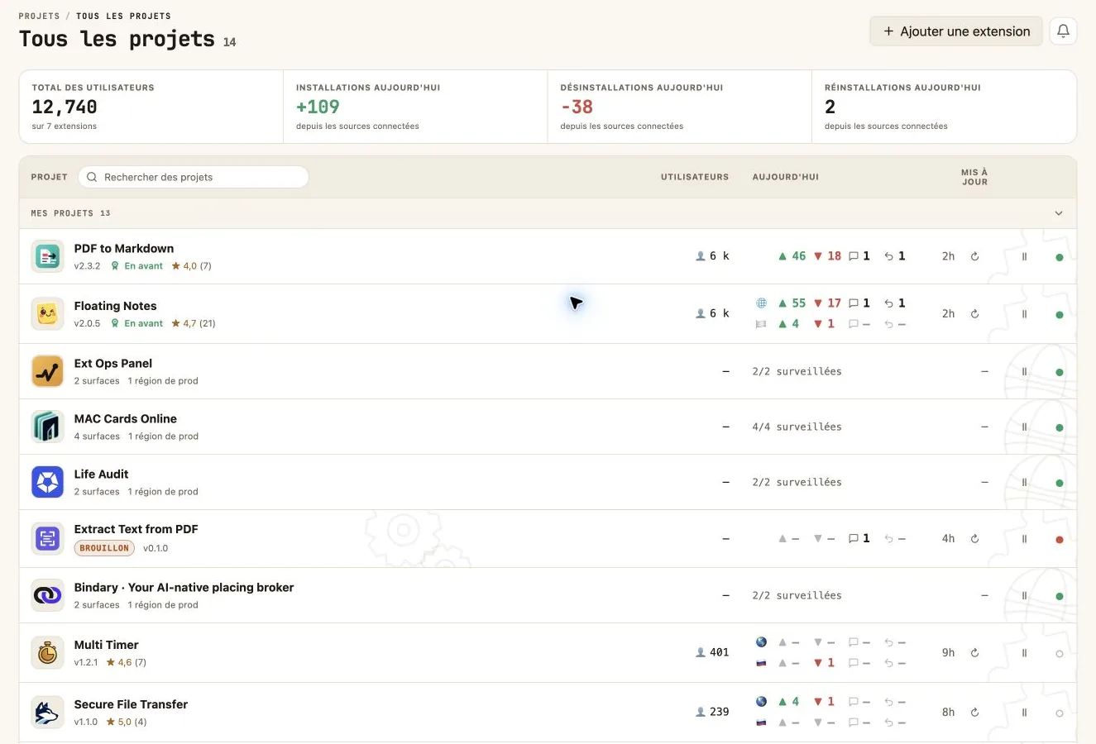Click the Floating Notes app icon
The height and width of the screenshot is (744, 1096).
pos(48,314)
